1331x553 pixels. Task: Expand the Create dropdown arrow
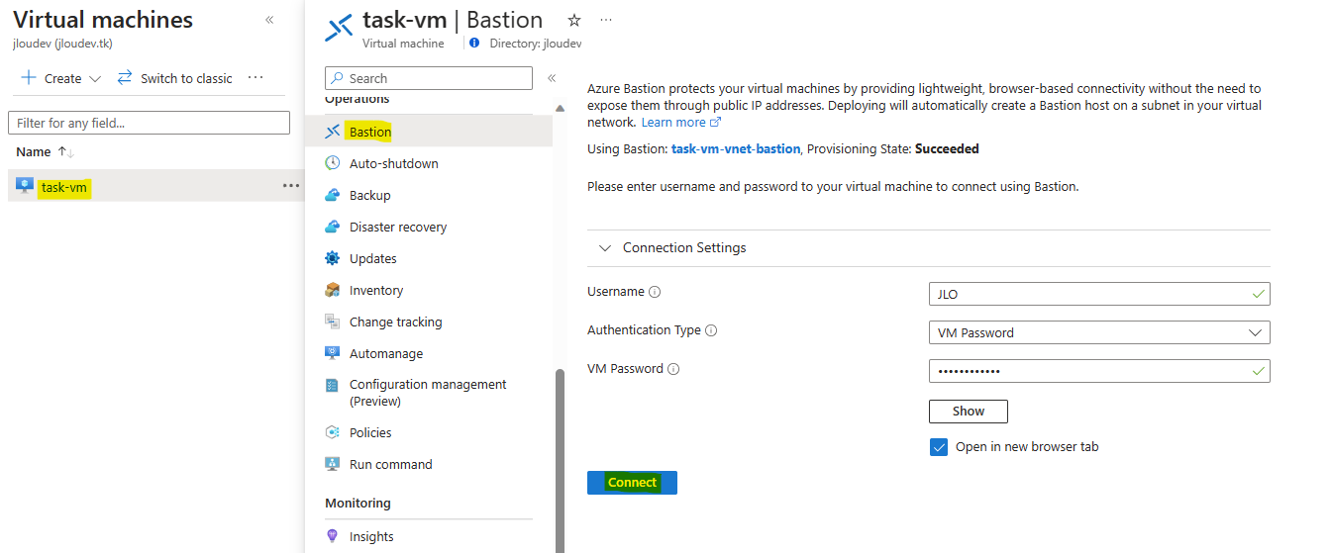95,78
